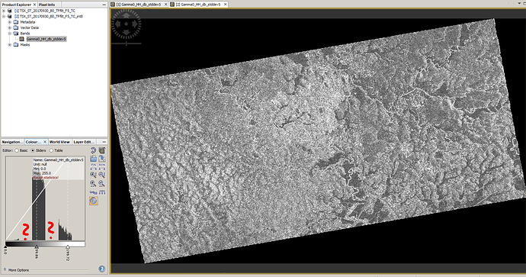
Task: Pan image view down with navigation arrow
Action: coord(126,33)
